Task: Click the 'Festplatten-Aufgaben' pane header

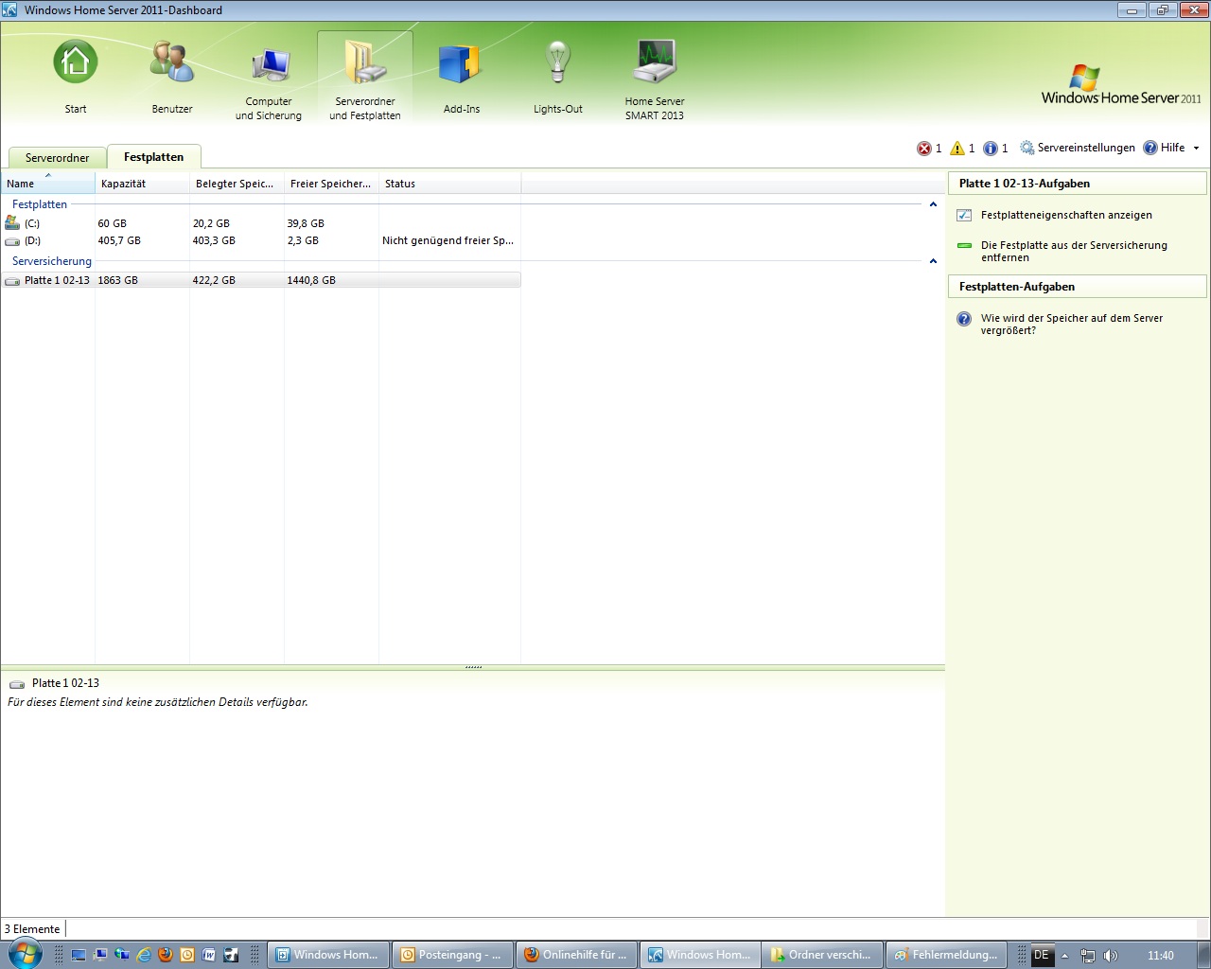Action: (1078, 287)
